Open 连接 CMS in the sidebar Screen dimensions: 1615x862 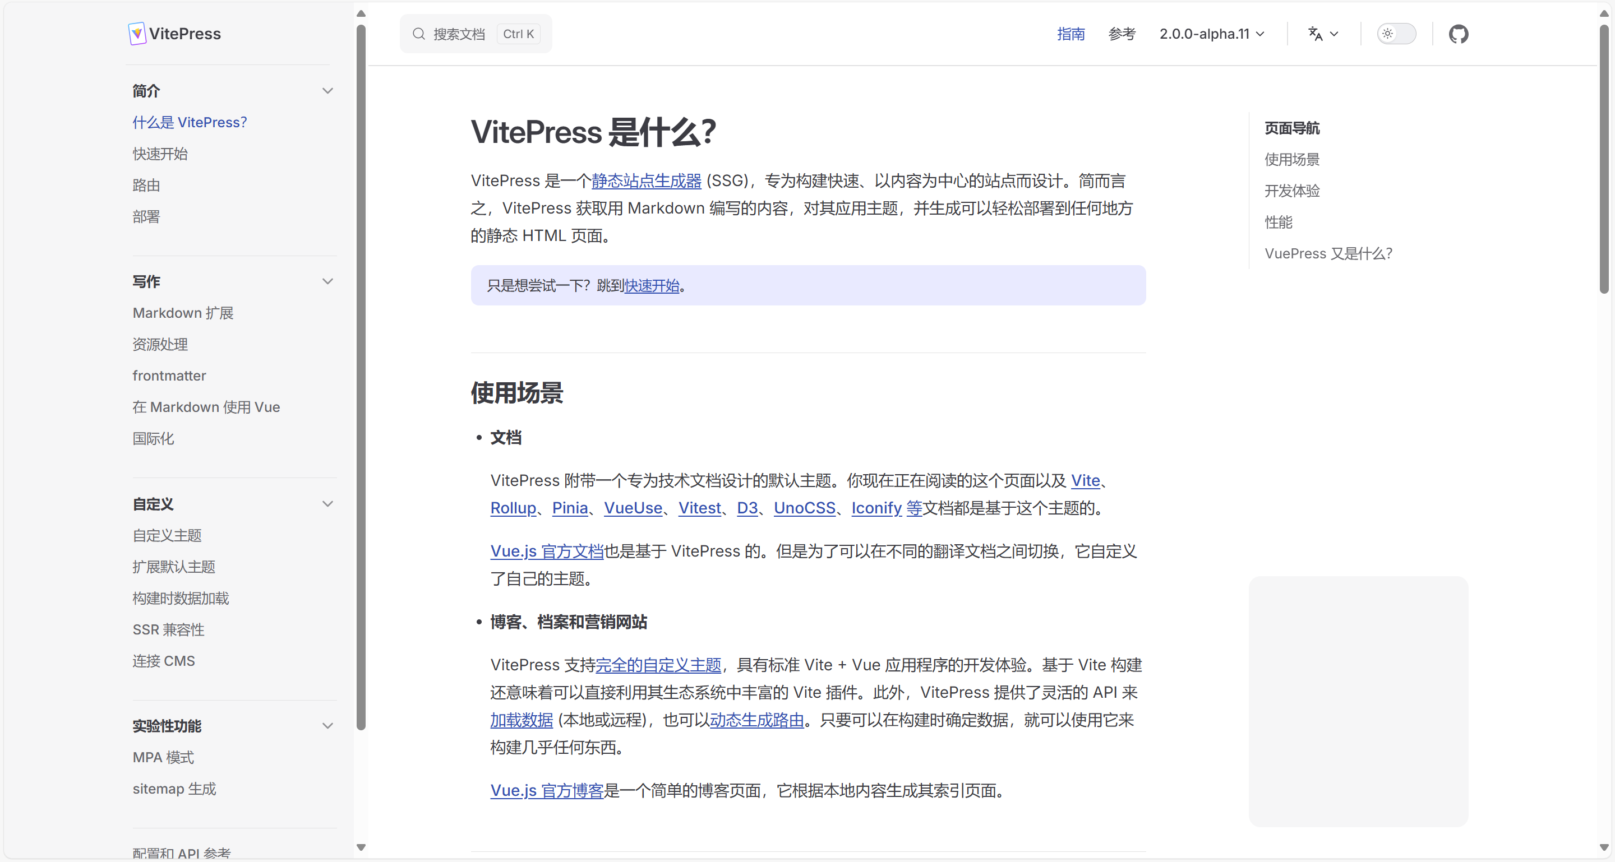point(164,660)
